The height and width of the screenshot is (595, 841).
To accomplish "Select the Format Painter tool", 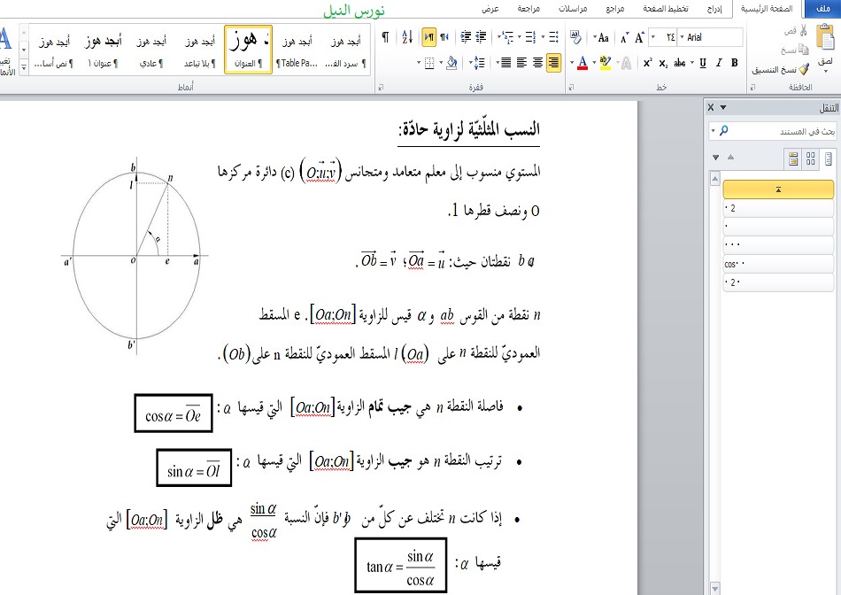I will tap(781, 69).
